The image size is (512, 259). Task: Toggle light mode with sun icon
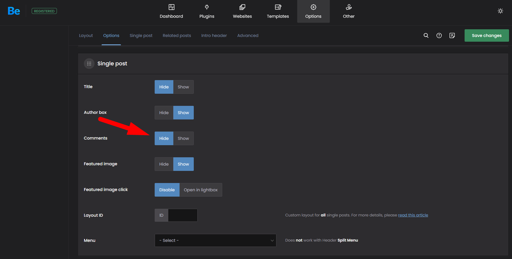tap(500, 11)
